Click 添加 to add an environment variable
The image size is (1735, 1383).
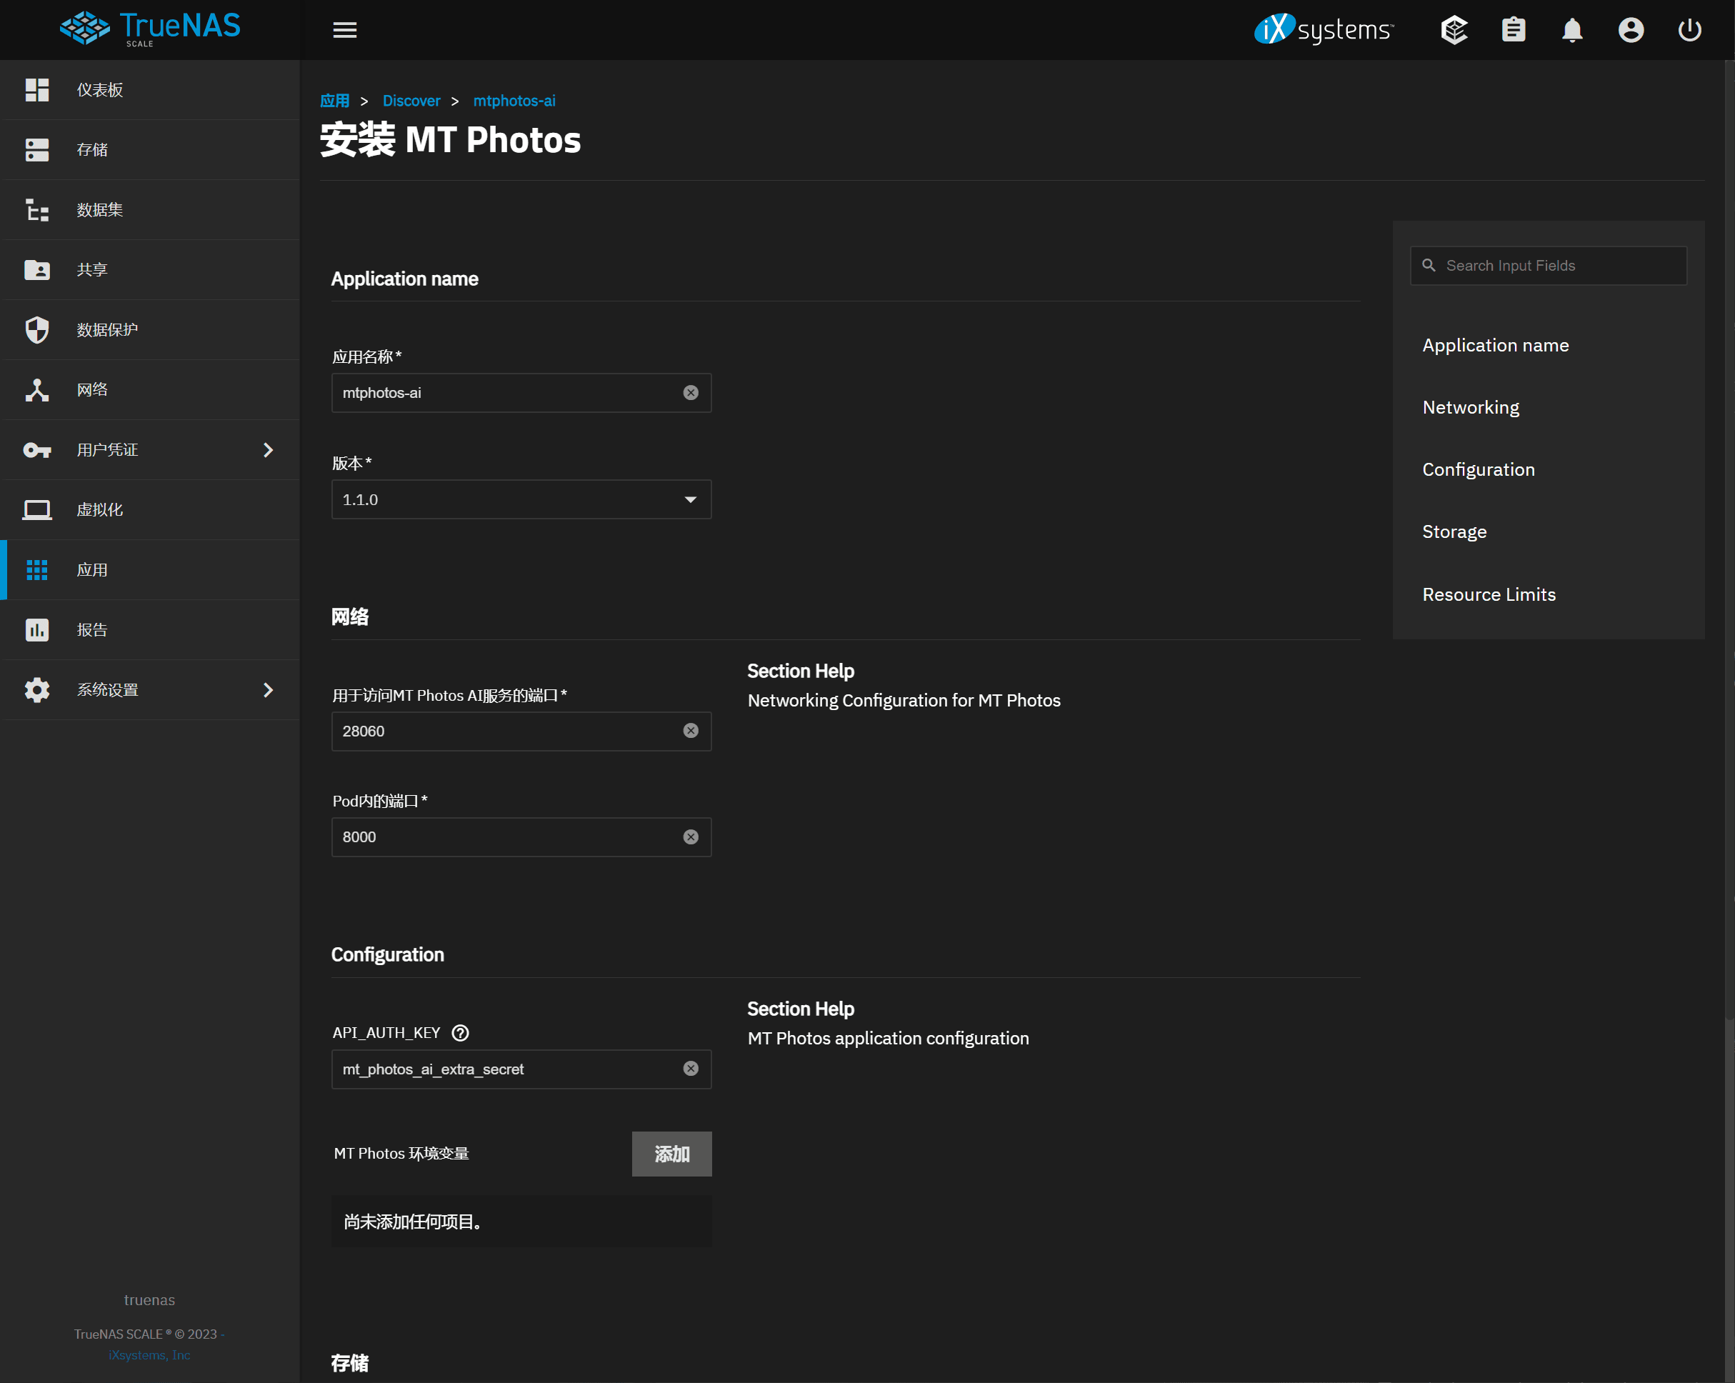point(672,1154)
